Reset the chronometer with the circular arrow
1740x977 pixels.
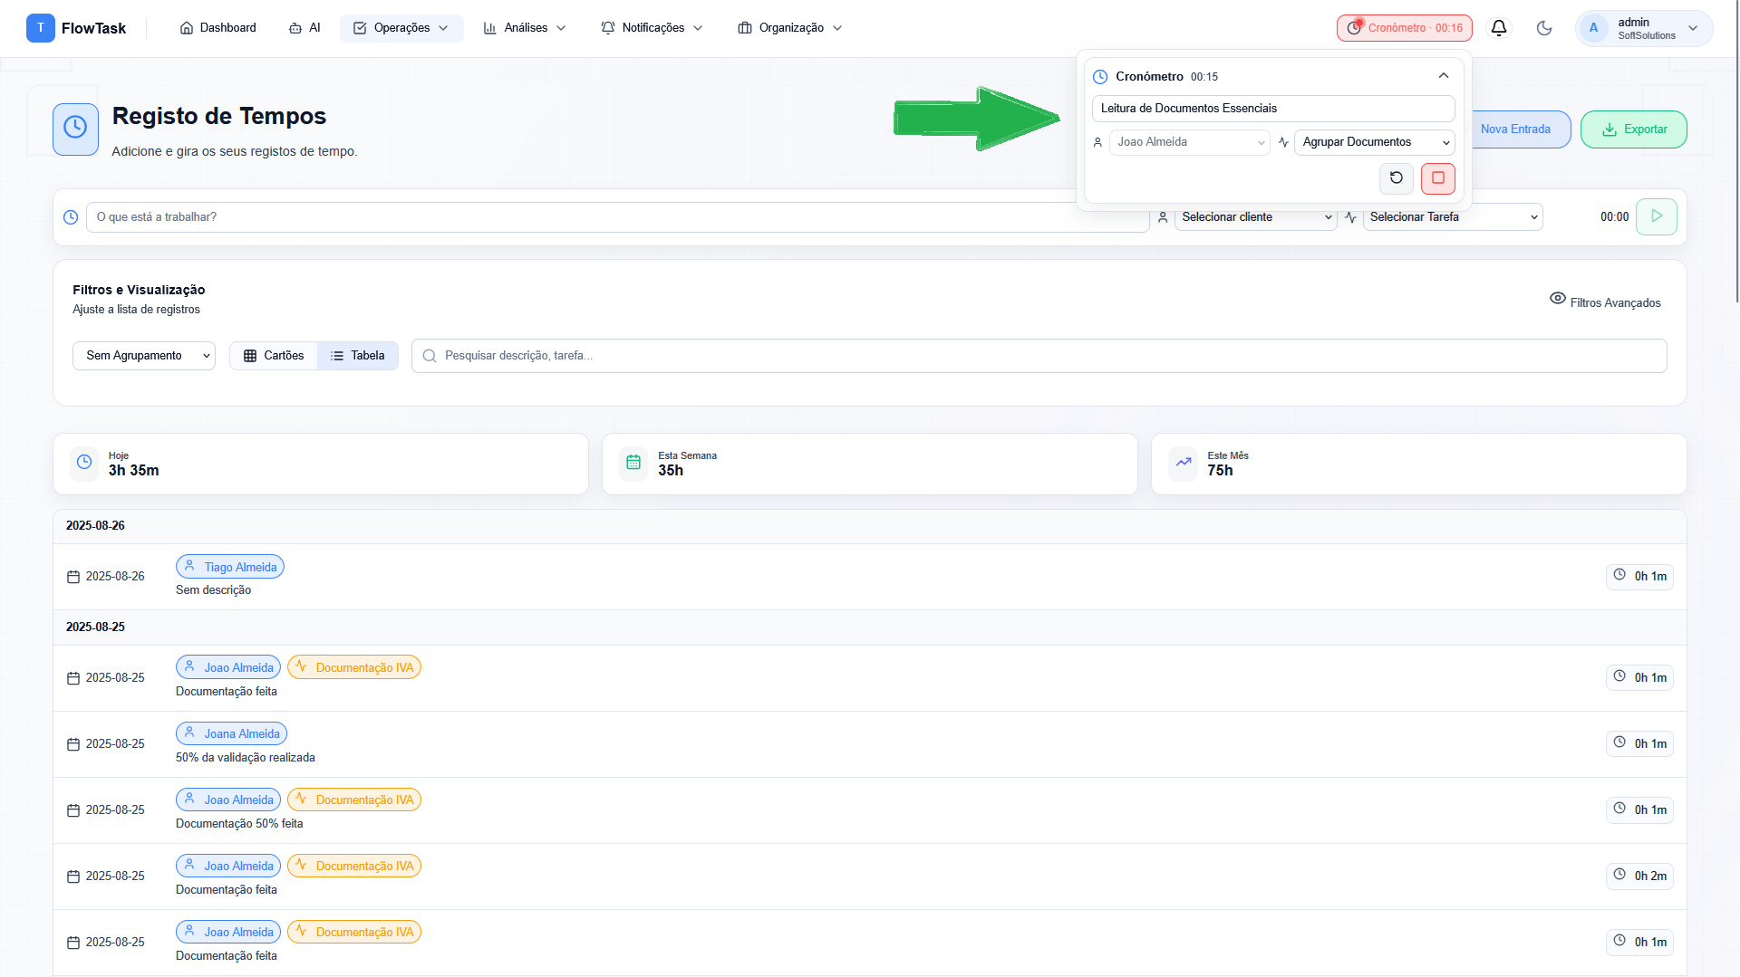point(1396,178)
